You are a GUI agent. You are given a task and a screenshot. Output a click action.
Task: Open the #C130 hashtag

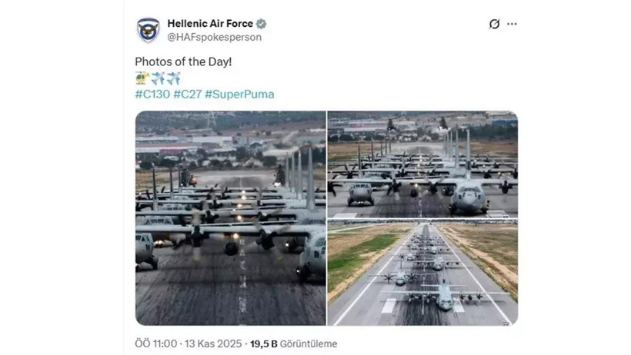[152, 95]
